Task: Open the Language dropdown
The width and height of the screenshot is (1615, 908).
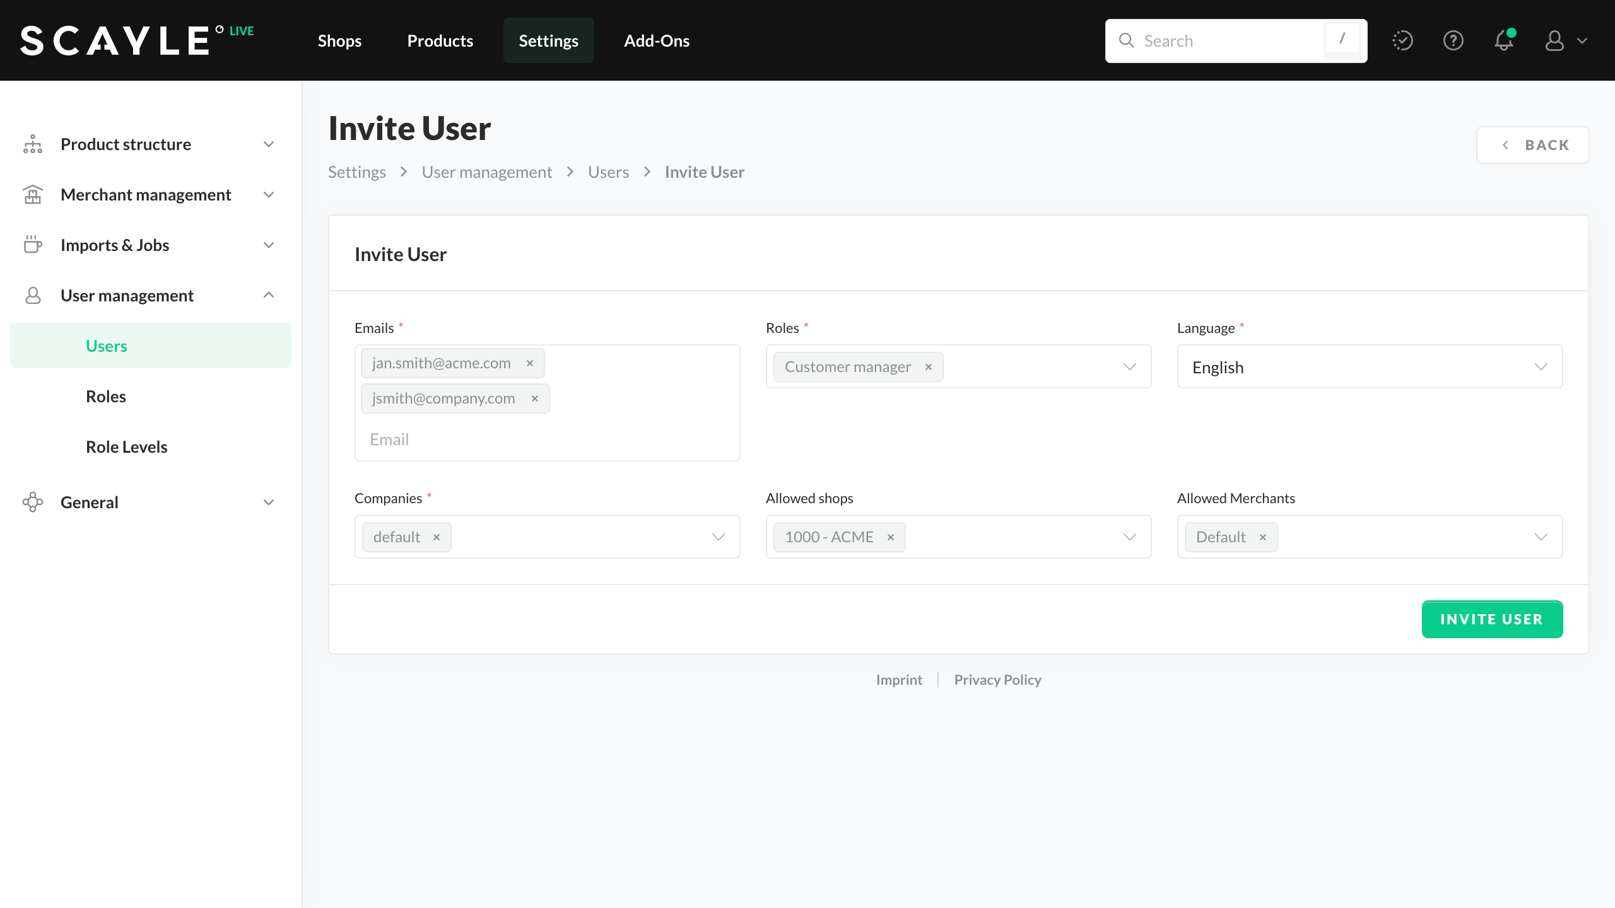Action: 1369,367
